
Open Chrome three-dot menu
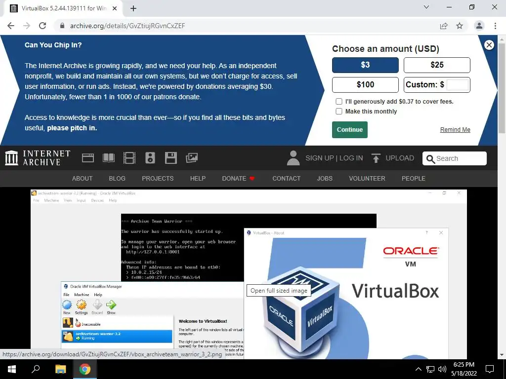click(x=495, y=26)
